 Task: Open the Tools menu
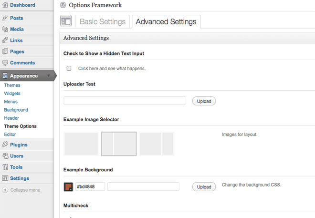click(16, 167)
